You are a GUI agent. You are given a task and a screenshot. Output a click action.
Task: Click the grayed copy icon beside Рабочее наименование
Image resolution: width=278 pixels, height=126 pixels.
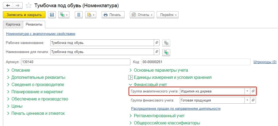166,43
